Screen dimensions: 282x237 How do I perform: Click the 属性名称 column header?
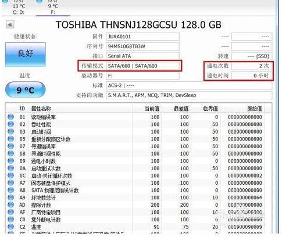[41, 109]
